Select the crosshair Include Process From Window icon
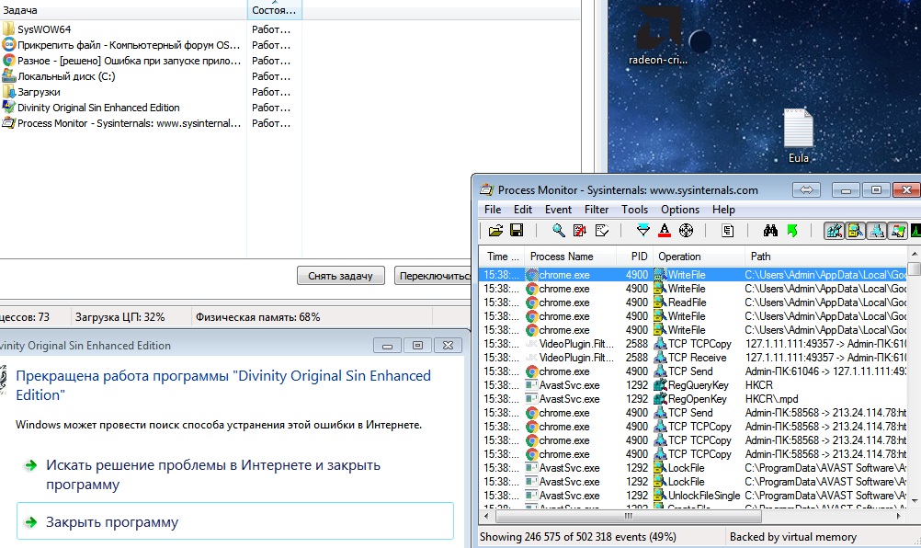 tap(686, 230)
